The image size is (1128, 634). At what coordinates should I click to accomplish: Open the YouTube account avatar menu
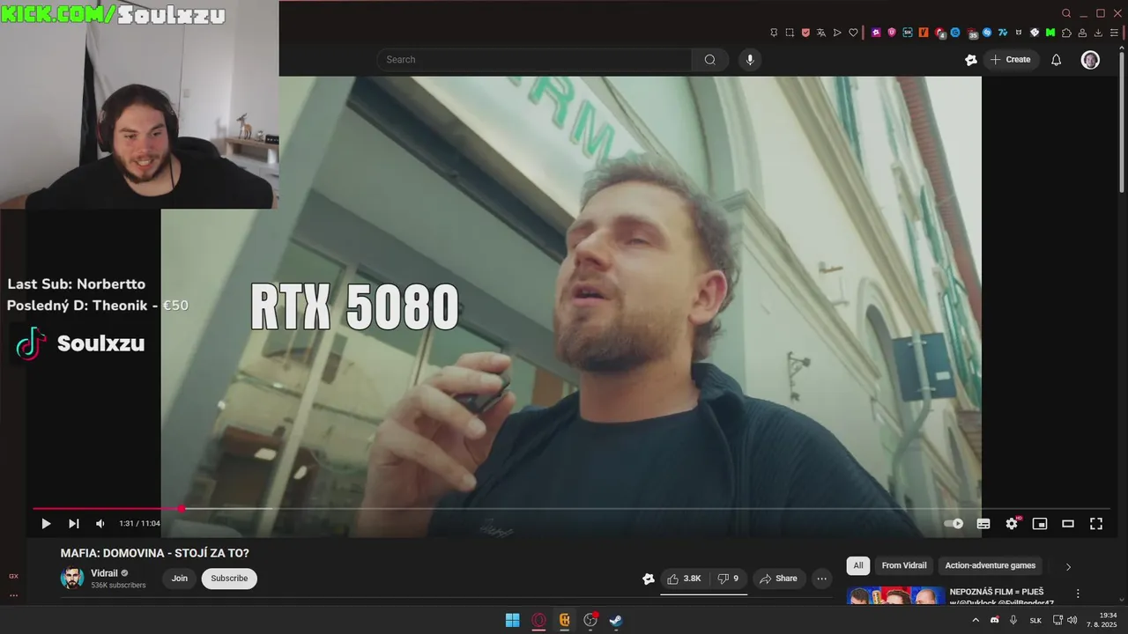1090,59
